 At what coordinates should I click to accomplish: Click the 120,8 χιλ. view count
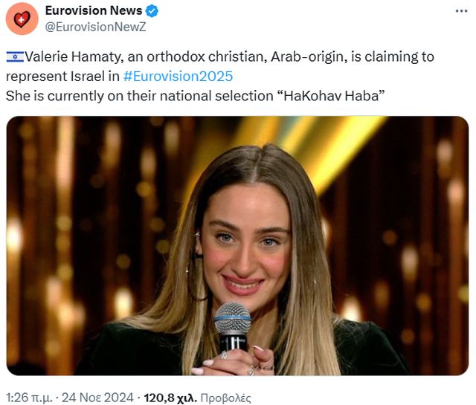pyautogui.click(x=170, y=398)
